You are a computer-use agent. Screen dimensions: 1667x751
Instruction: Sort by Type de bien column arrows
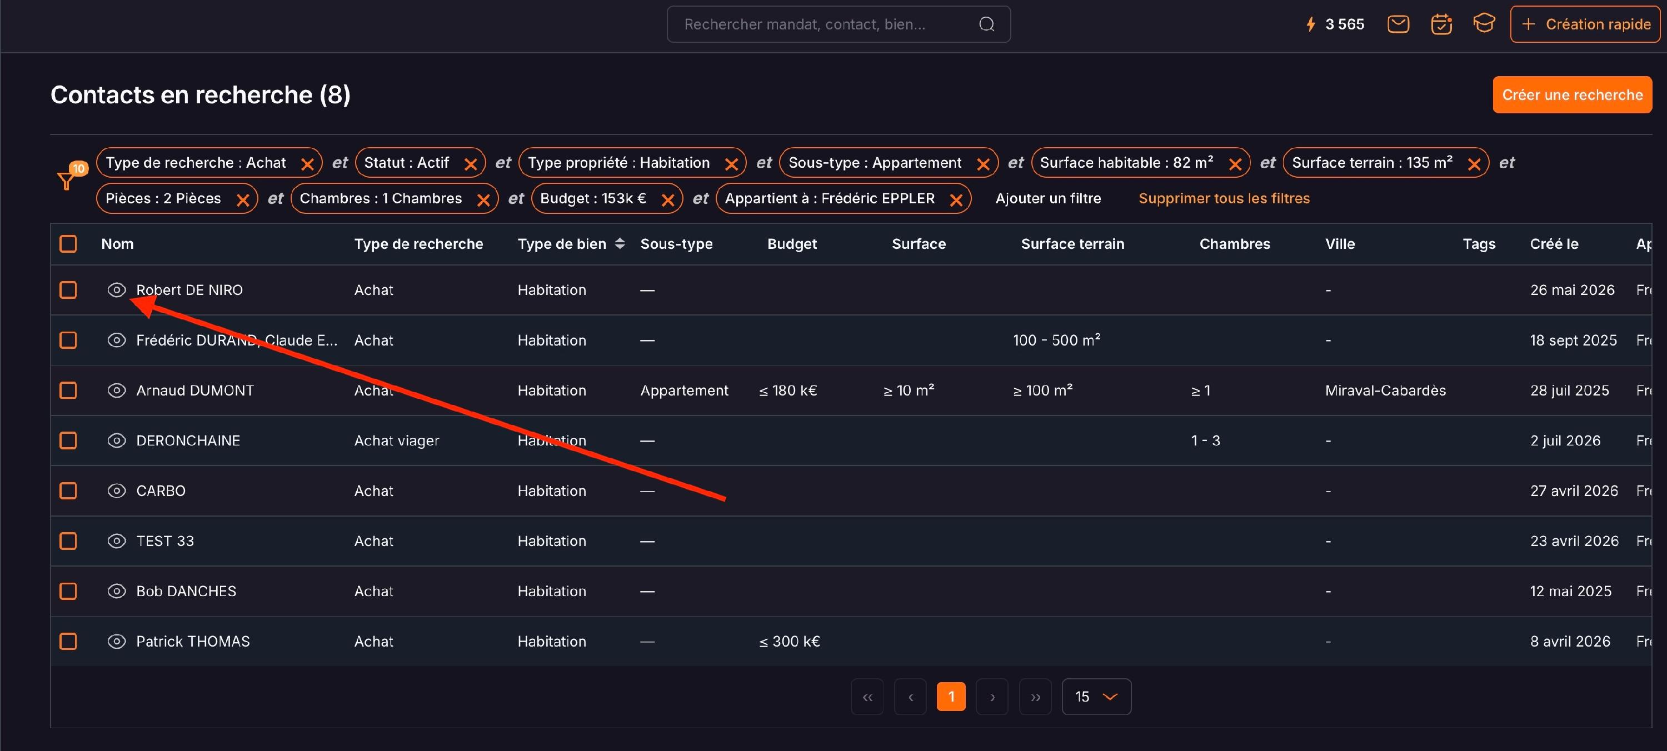(x=620, y=243)
